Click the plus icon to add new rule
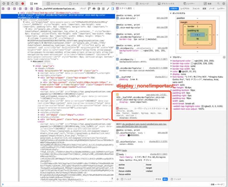228x187 pixels. [118, 179]
